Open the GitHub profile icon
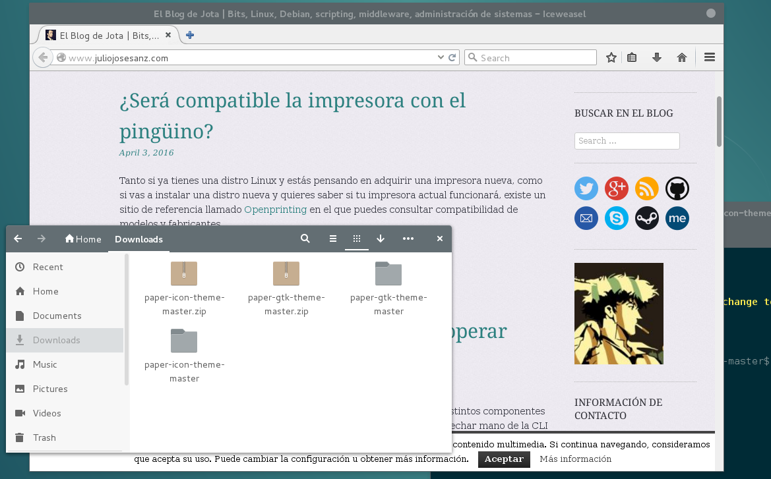771x479 pixels. pyautogui.click(x=677, y=188)
